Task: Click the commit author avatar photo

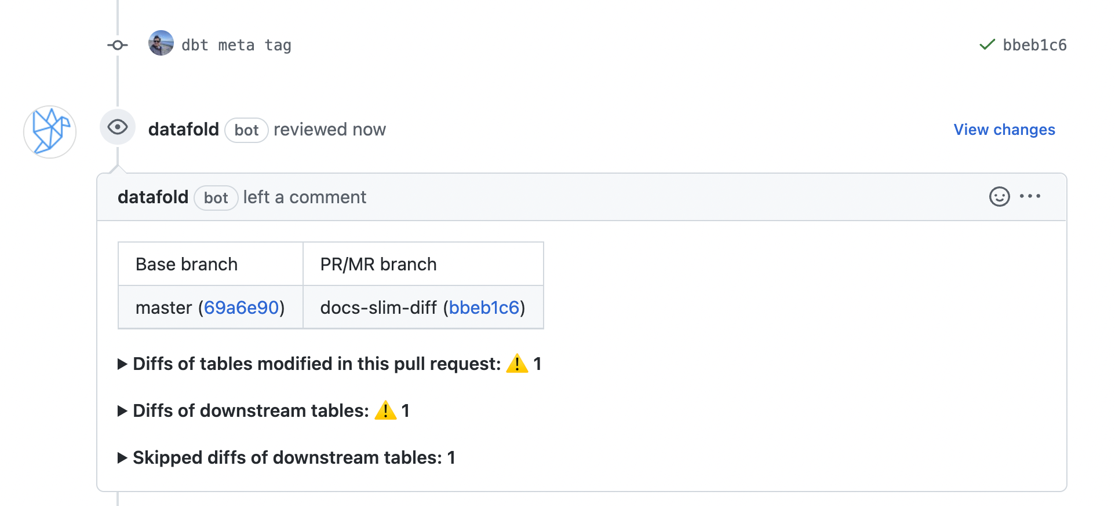Action: tap(161, 43)
